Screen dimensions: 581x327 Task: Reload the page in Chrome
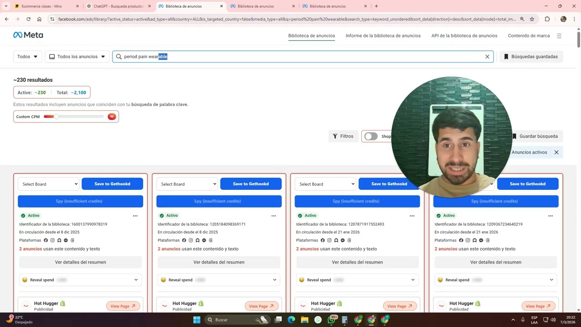[x=28, y=19]
